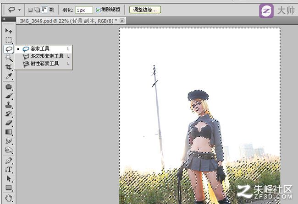298x204 pixels.
Task: Select the Healing Brush tool
Action: (9, 86)
